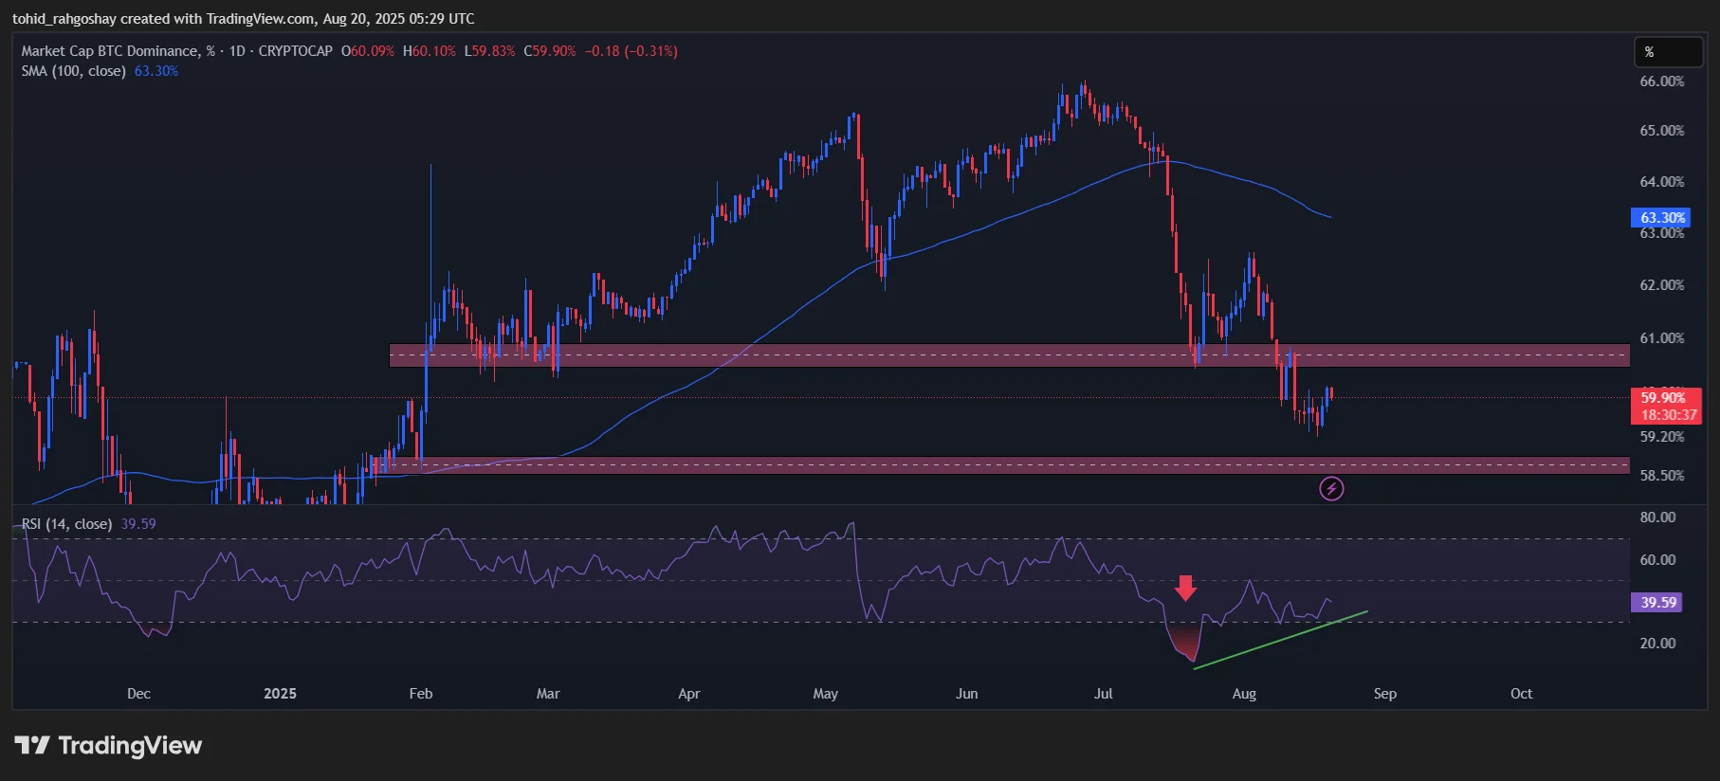Click the 65.00% price axis label

pos(1662,131)
